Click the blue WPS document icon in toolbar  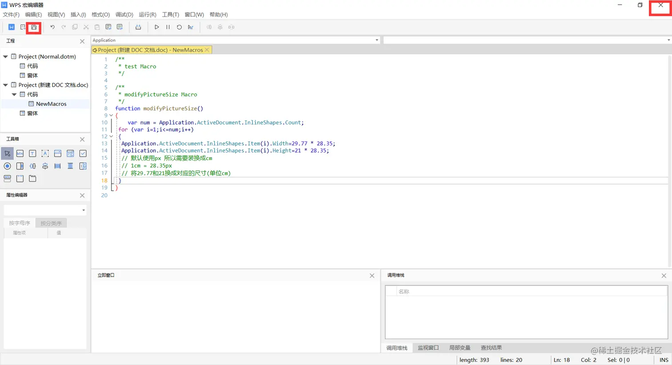(12, 27)
